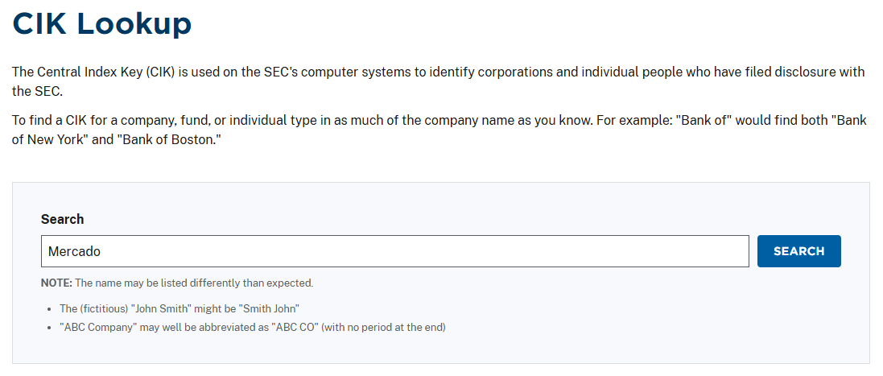This screenshot has width=883, height=376.
Task: Click the 'ABC CO' abbreviation example text
Action: coord(294,327)
